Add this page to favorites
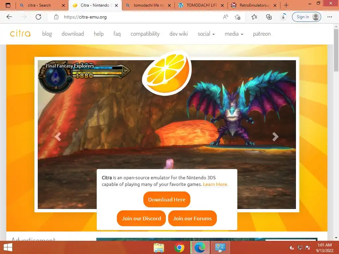Viewport: 339px width, 254px height. (x=237, y=17)
